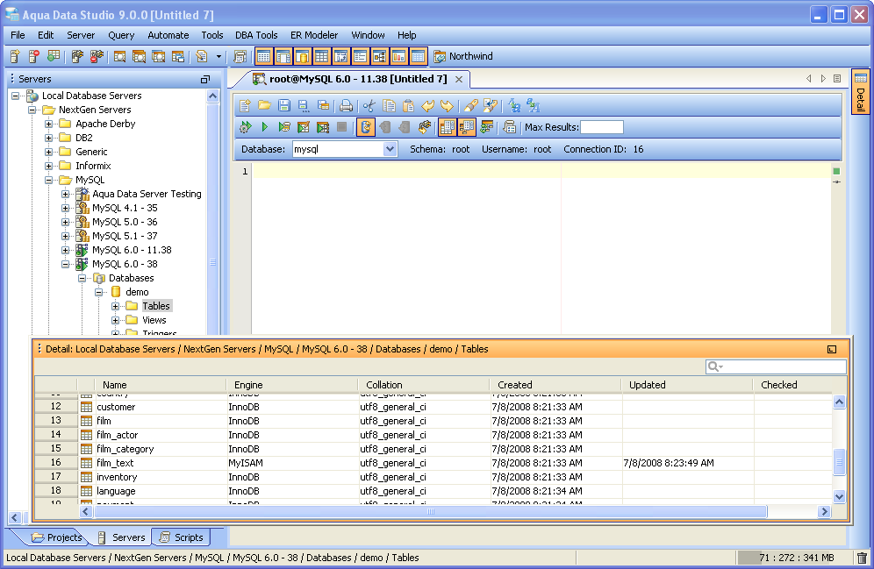The width and height of the screenshot is (874, 569).
Task: Click the script list icon left of Max Results
Action: (x=510, y=127)
